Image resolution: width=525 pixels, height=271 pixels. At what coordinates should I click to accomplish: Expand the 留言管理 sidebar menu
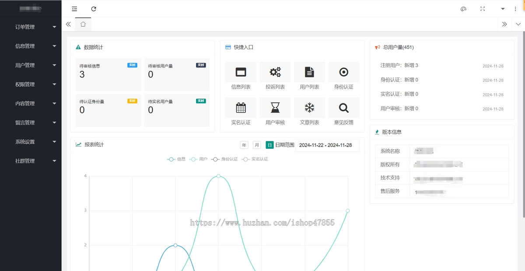coord(31,123)
